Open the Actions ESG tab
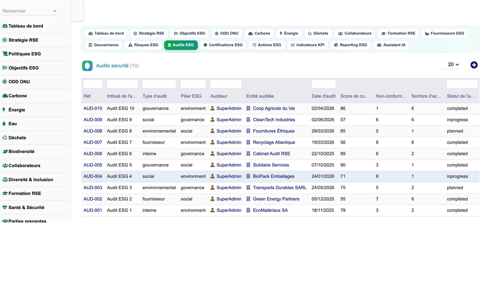Screen dimensions: 490x303 pyautogui.click(x=267, y=45)
